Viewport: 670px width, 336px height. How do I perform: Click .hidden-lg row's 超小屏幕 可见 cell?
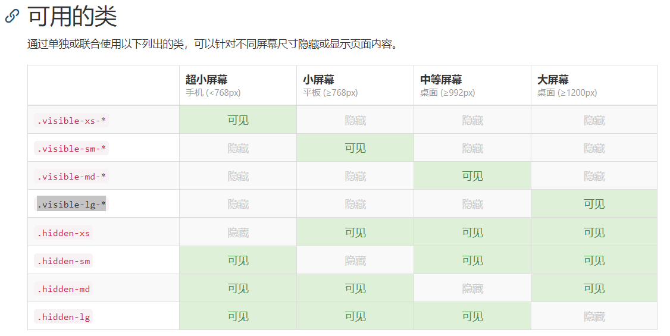click(238, 316)
